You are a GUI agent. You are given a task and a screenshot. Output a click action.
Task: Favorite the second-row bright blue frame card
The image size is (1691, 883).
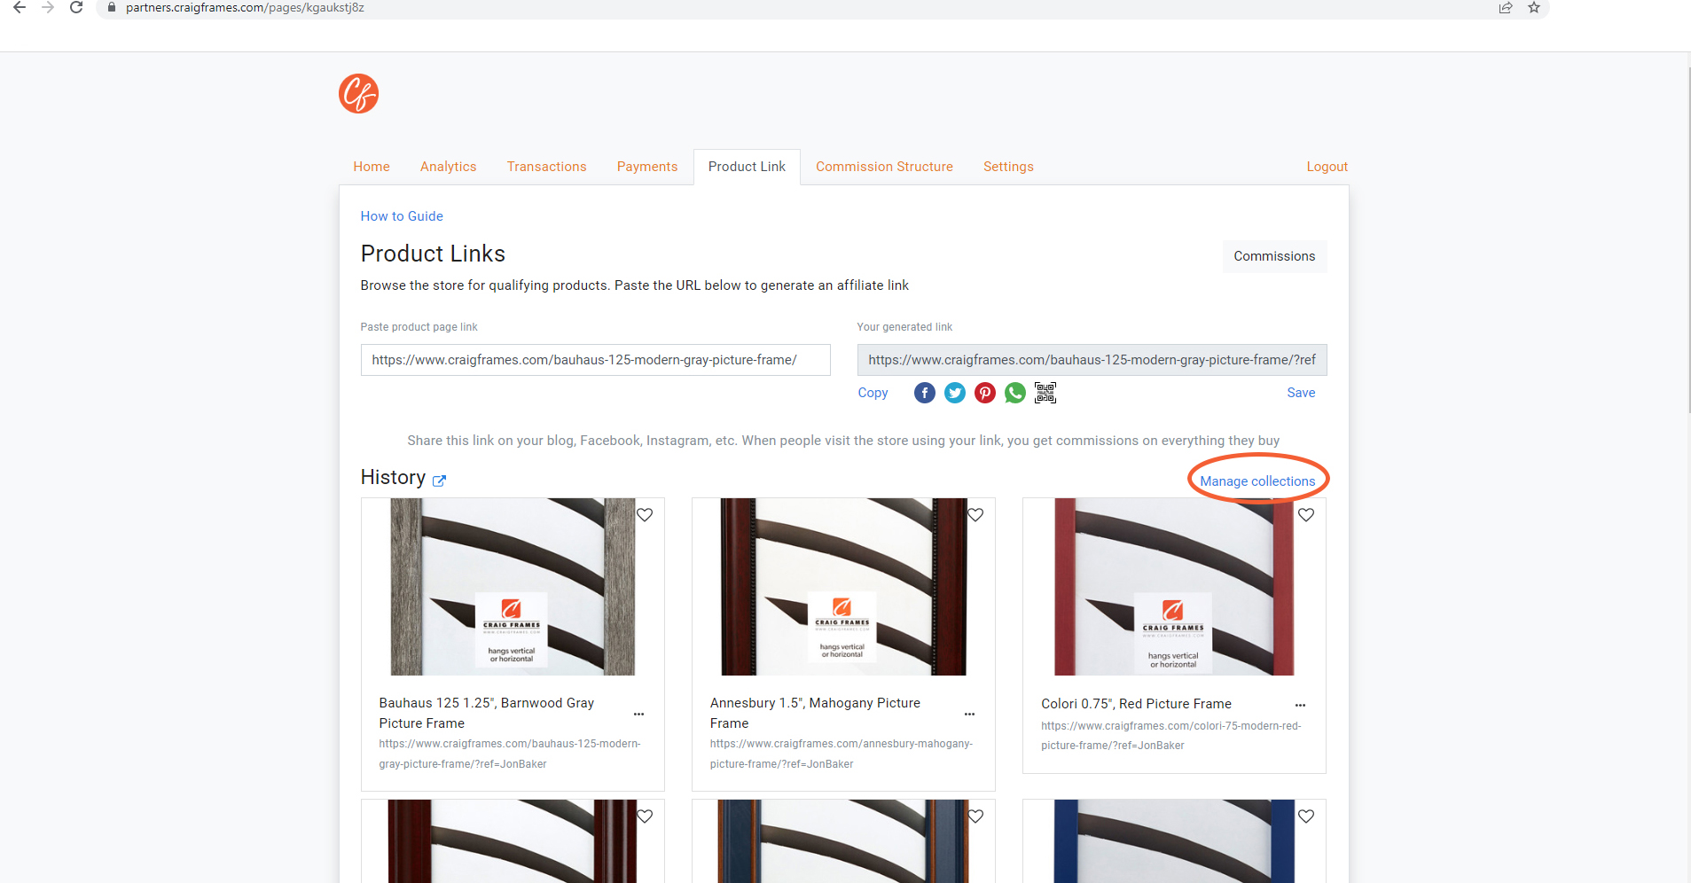(1306, 817)
